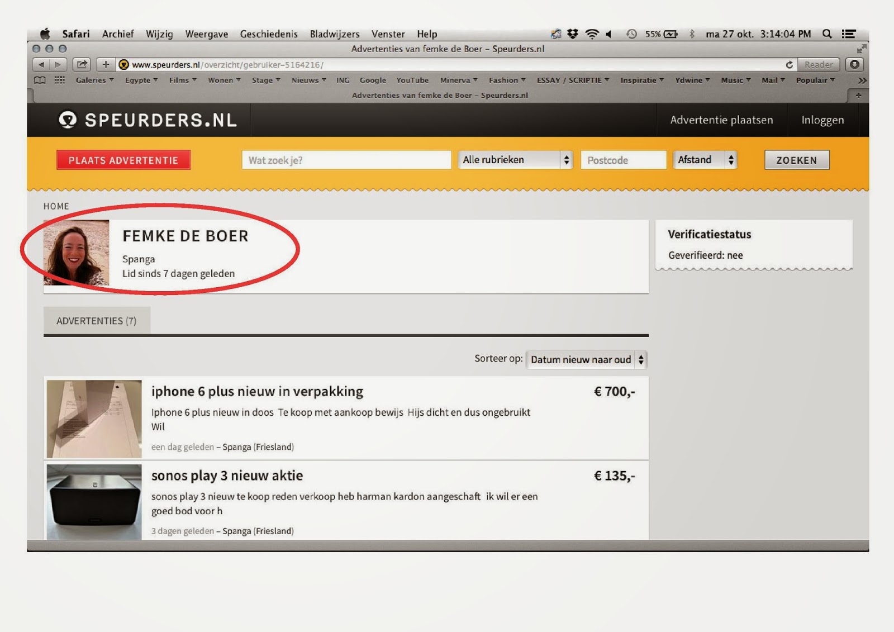The image size is (894, 632).
Task: Click the Sonos play 3 ad thumbnail
Action: point(94,502)
